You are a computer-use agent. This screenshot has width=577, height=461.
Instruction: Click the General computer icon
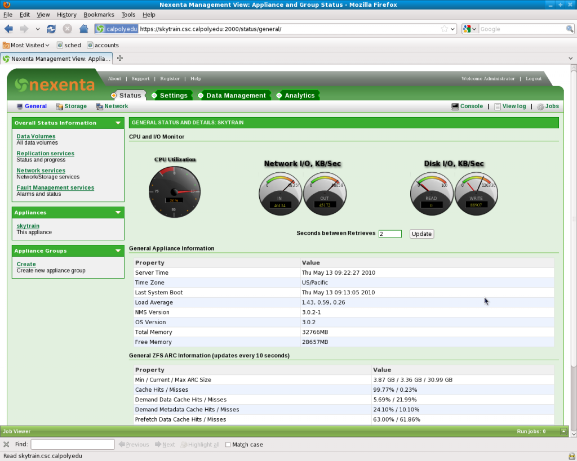click(20, 106)
